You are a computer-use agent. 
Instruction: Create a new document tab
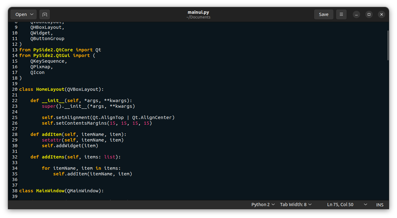(x=45, y=14)
